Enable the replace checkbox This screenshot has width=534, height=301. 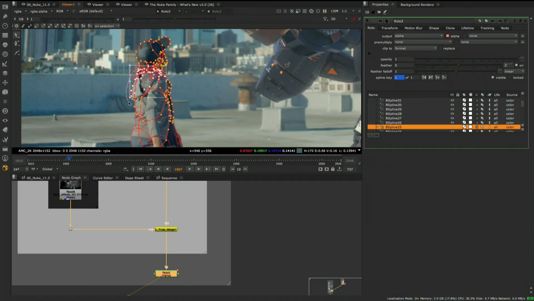click(440, 48)
